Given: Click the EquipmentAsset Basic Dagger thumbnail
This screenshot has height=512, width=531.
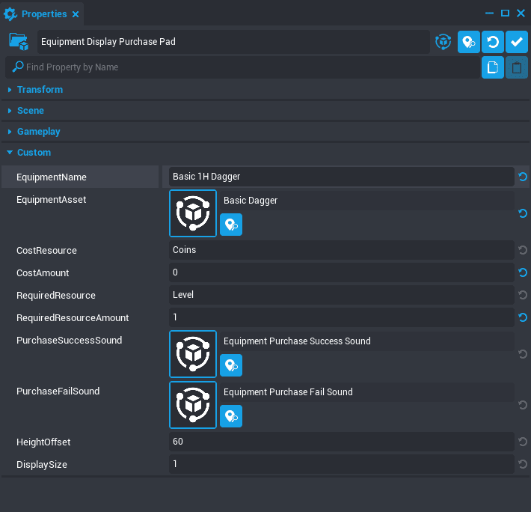Looking at the screenshot, I should click(193, 213).
